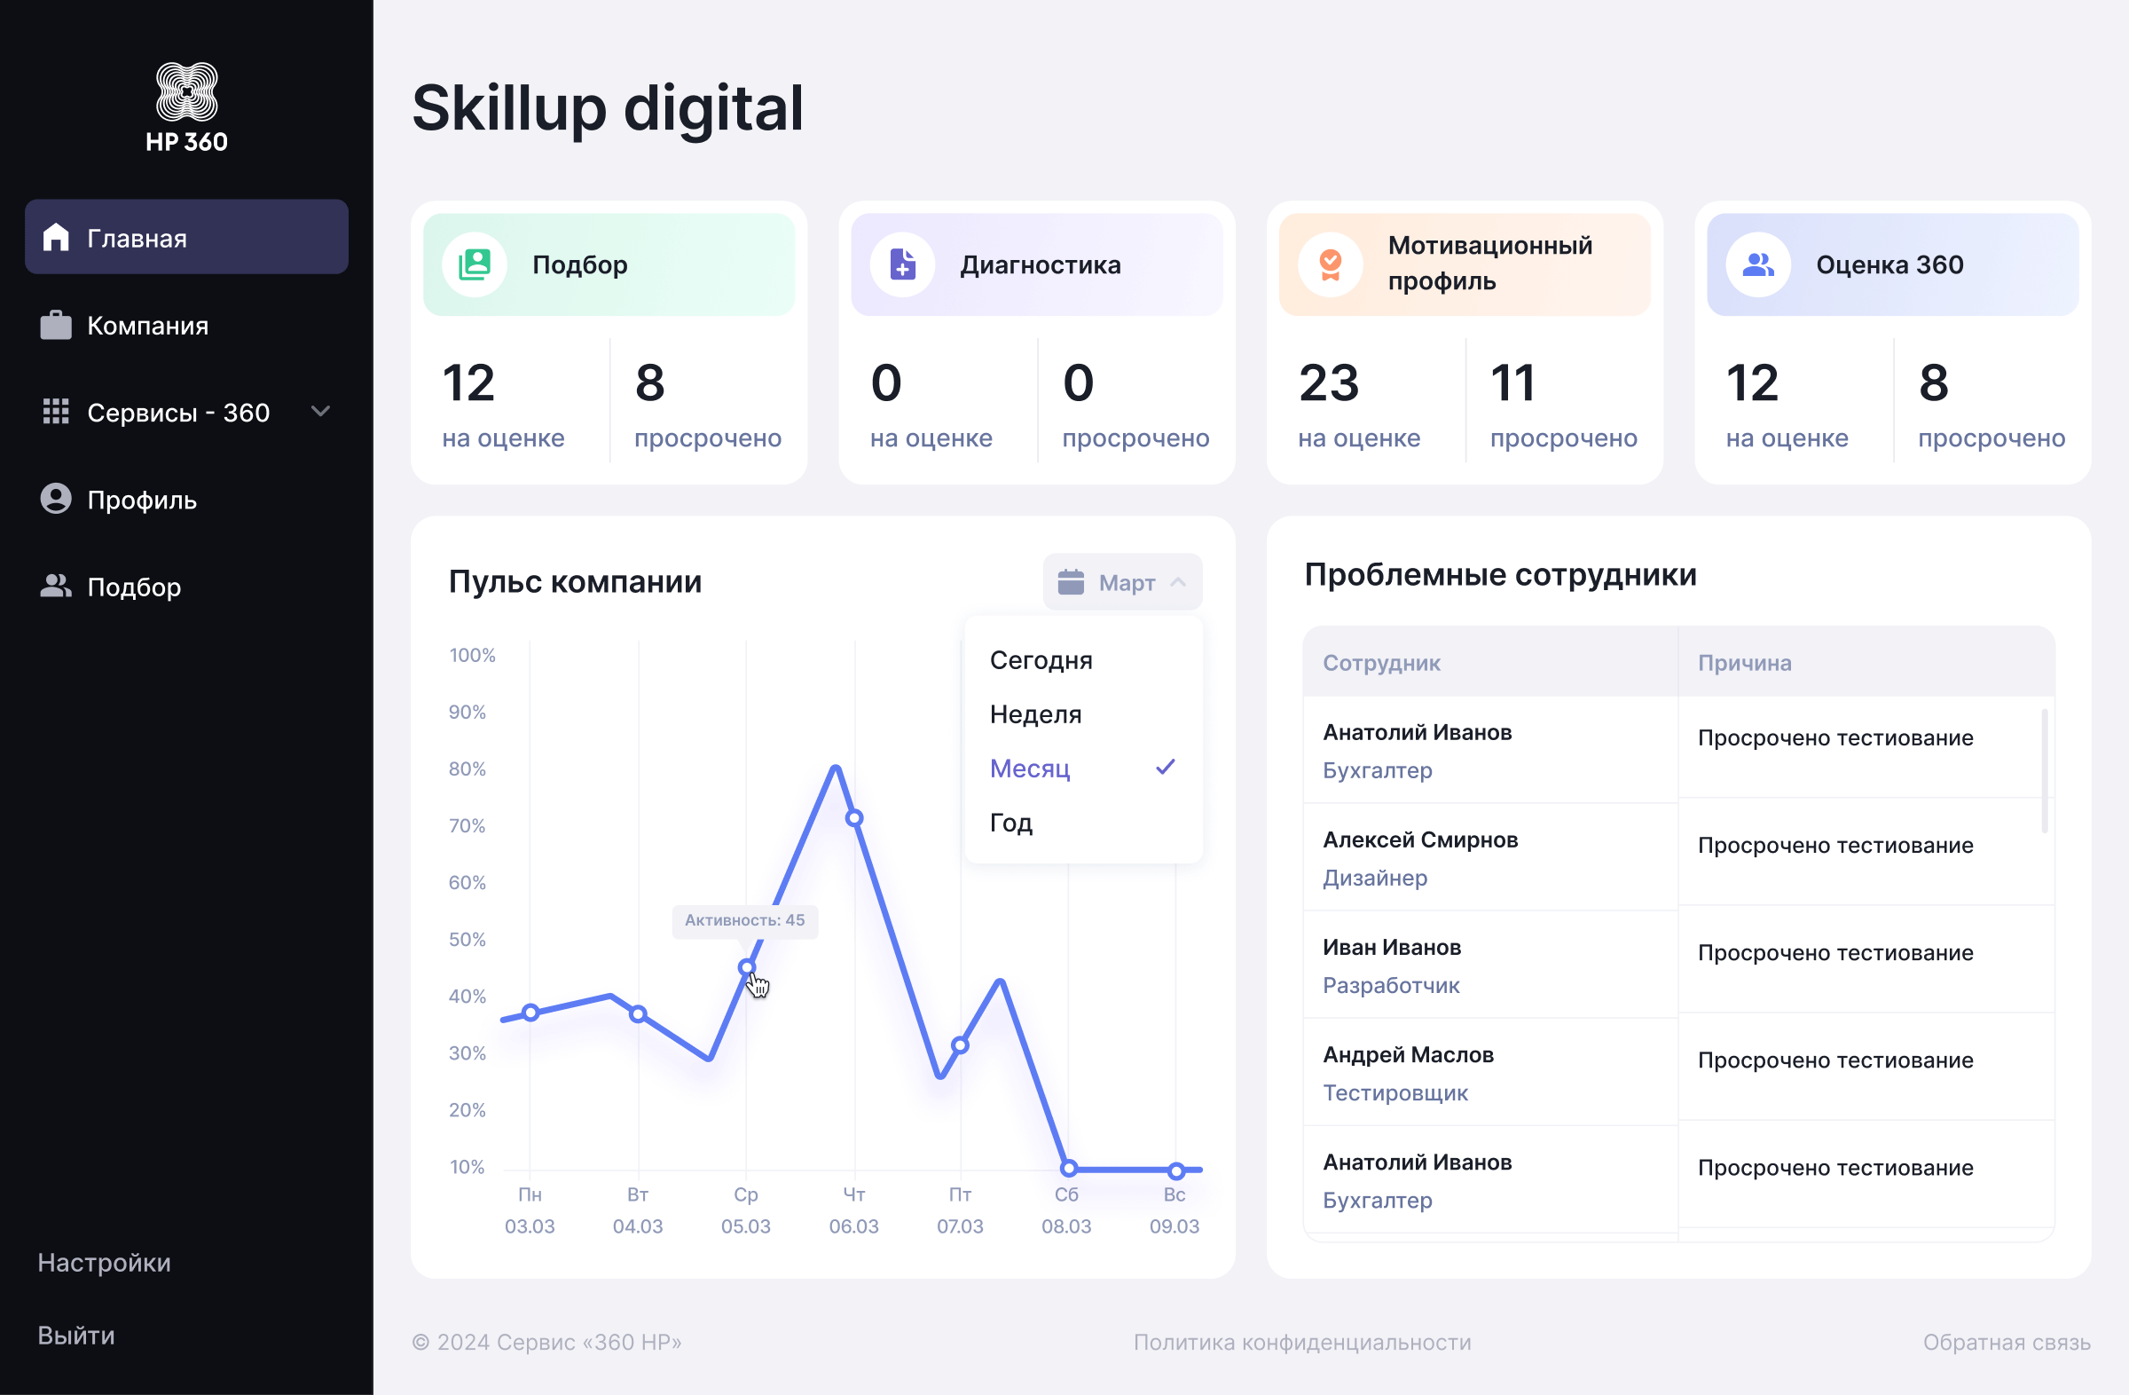The image size is (2129, 1395).
Task: Click the Чт 06.03 chart data point
Action: point(854,818)
